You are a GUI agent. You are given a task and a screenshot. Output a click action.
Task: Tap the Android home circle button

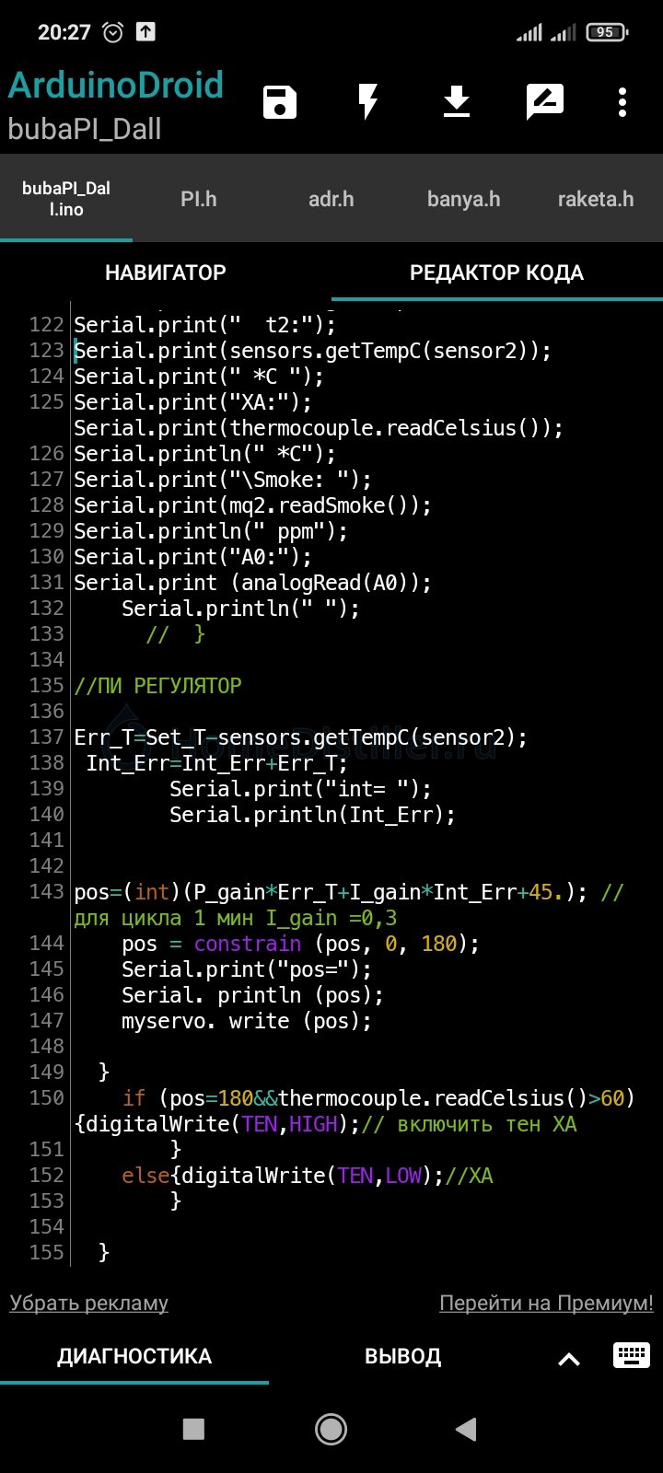pyautogui.click(x=331, y=1429)
